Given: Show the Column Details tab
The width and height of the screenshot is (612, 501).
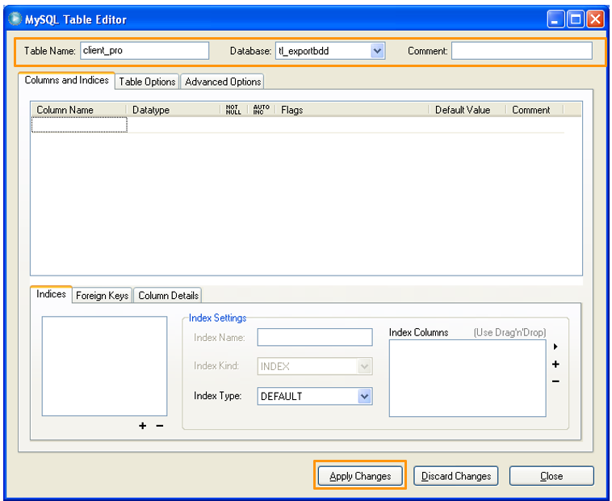Looking at the screenshot, I should (x=168, y=296).
